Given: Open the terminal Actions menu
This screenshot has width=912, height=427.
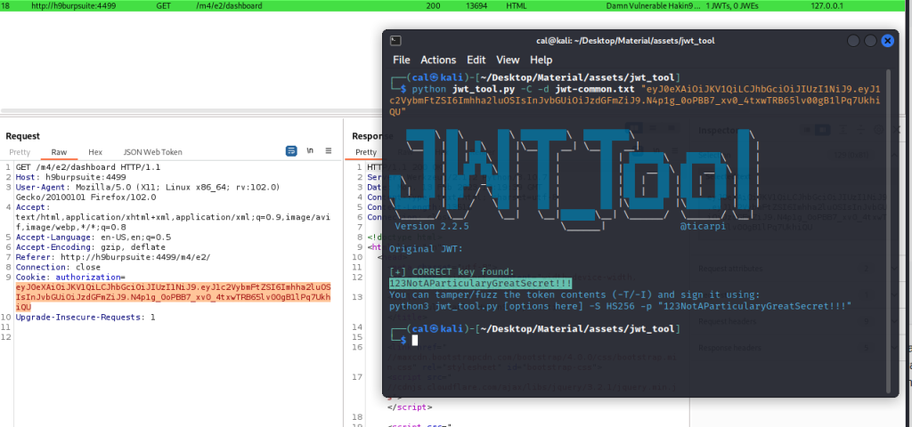Looking at the screenshot, I should coord(438,60).
